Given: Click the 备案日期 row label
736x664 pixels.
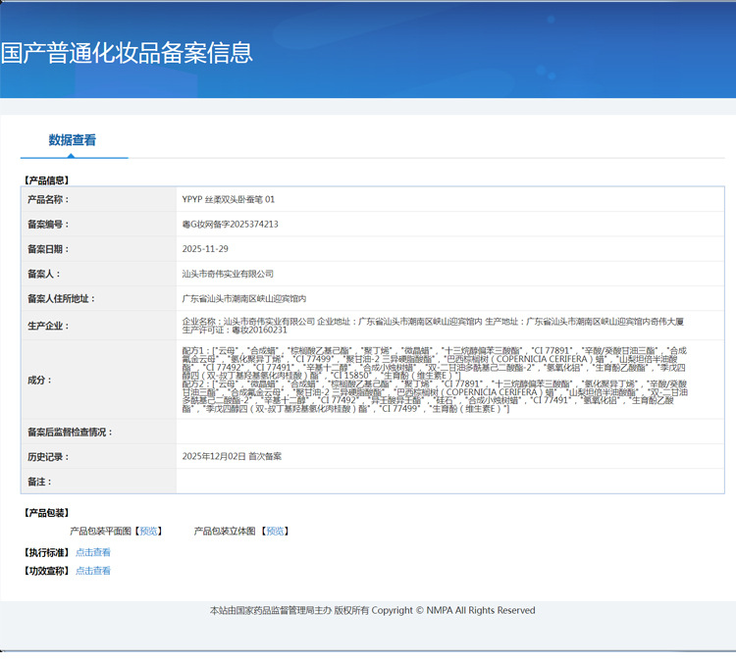Looking at the screenshot, I should tap(48, 249).
